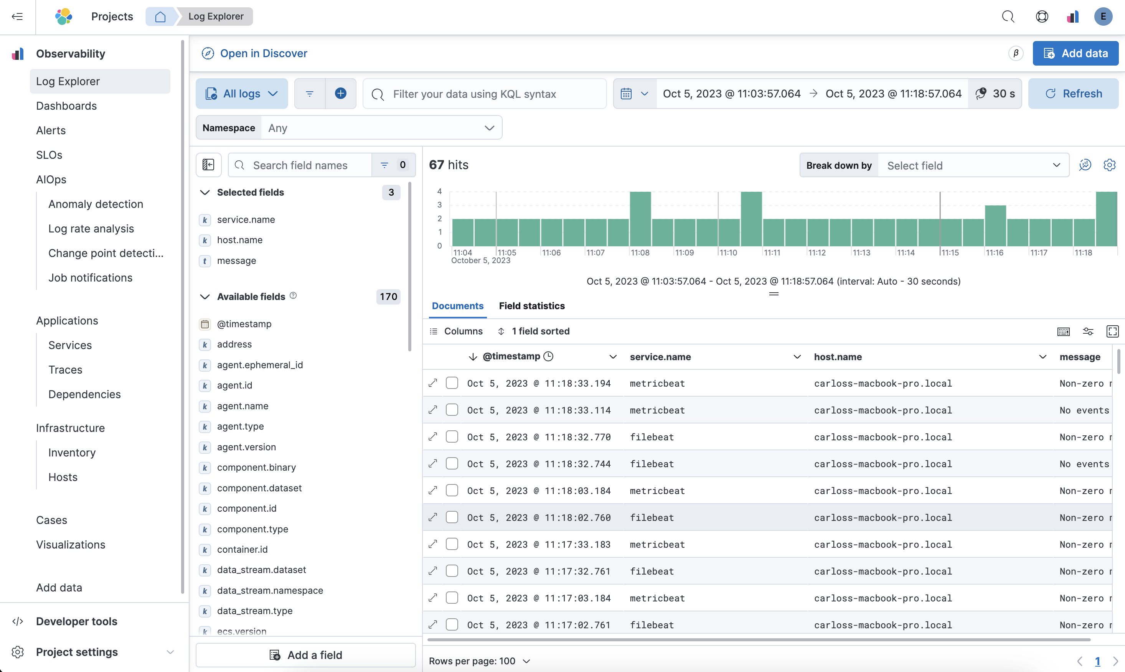This screenshot has height=672, width=1125.
Task: Click Open in Discover link
Action: pyautogui.click(x=254, y=53)
